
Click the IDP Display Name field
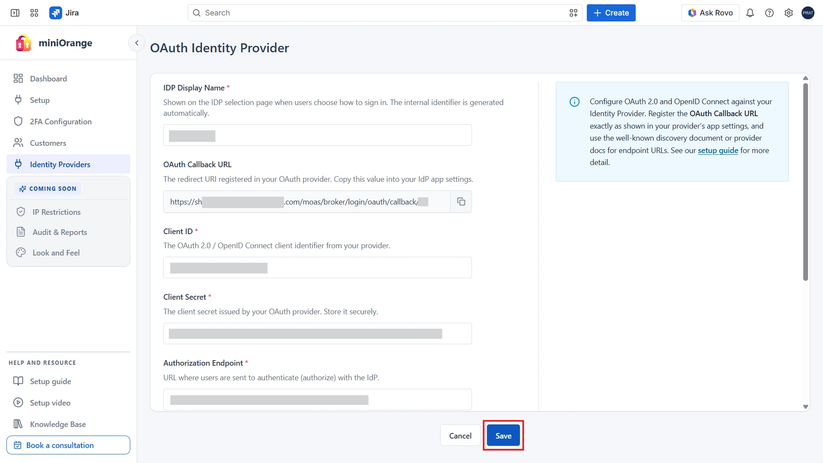[318, 135]
